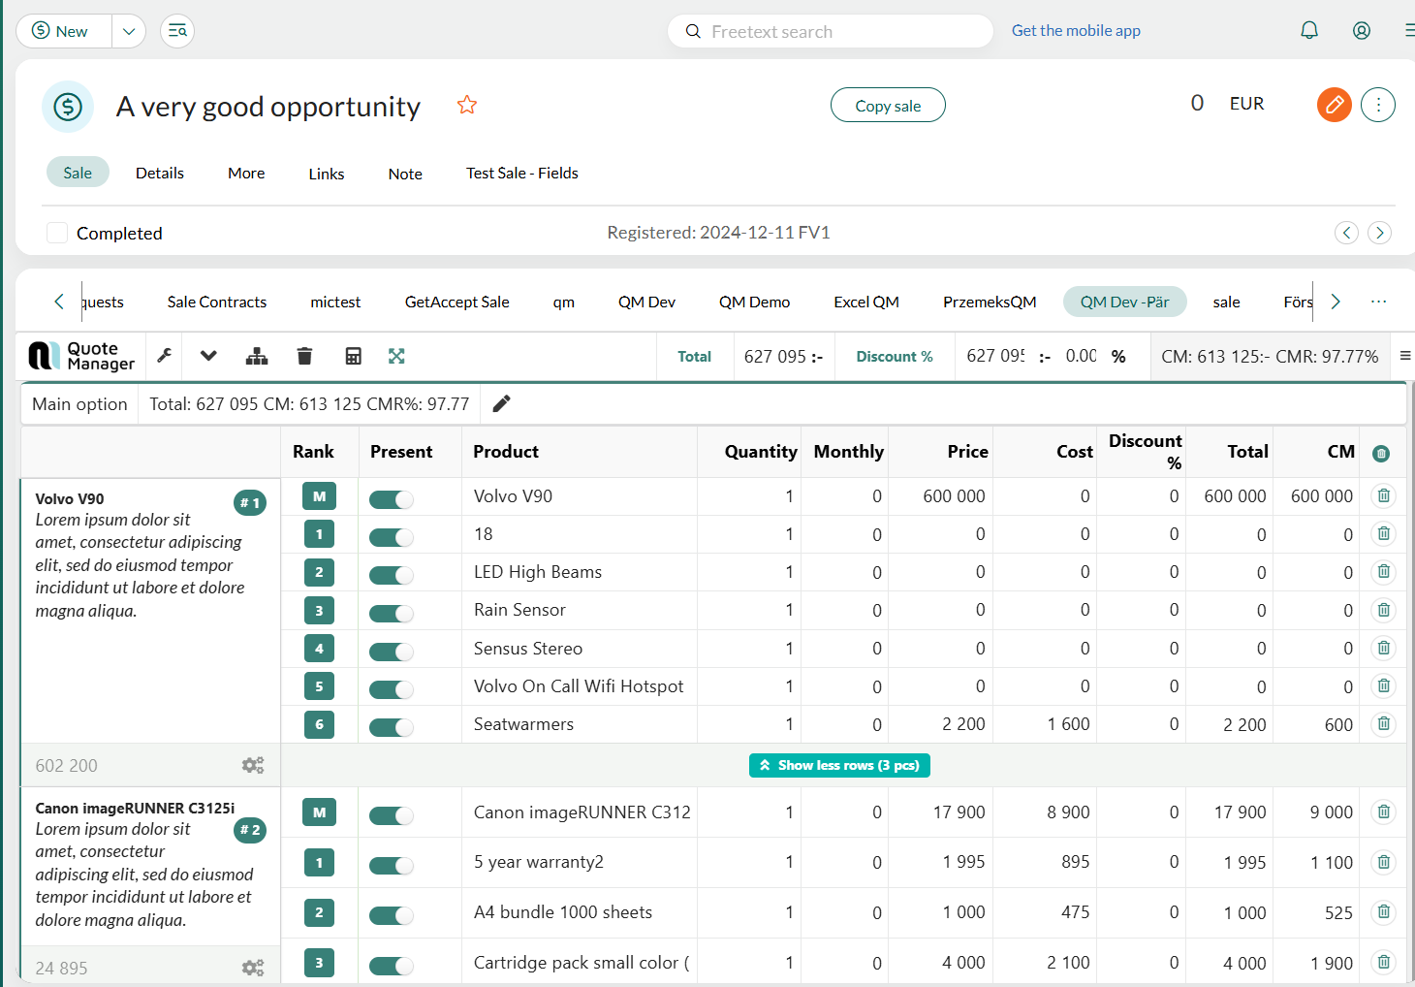
Task: Switch to the Details tab
Action: (x=160, y=173)
